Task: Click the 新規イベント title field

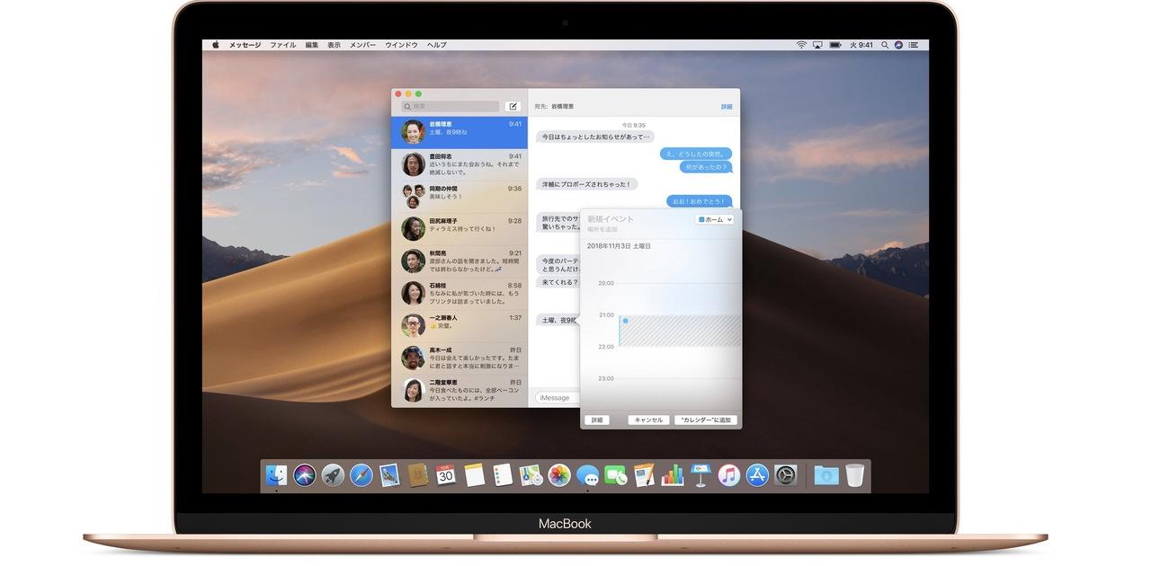Action: point(611,219)
